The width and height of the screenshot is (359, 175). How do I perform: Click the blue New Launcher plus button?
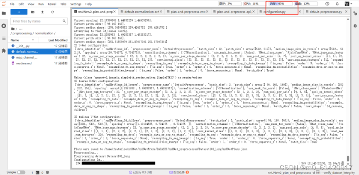pos(19,12)
